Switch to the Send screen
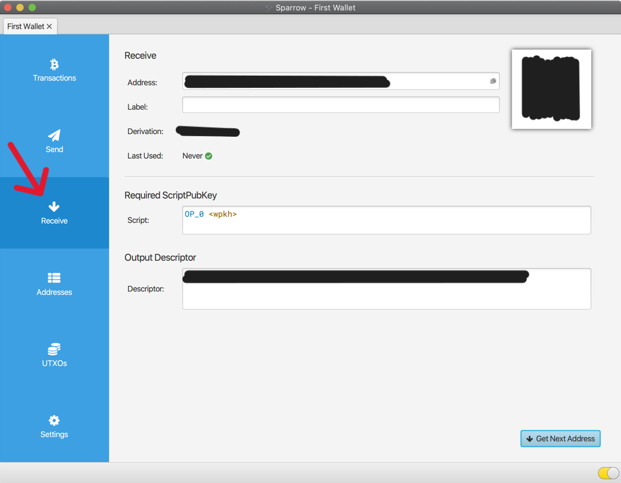Image resolution: width=621 pixels, height=483 pixels. (54, 142)
